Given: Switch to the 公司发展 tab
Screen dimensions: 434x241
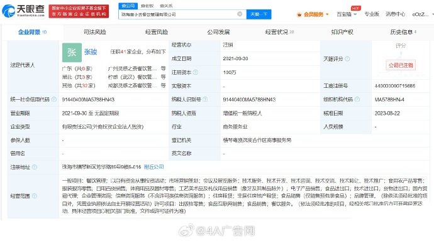Looking at the screenshot, I should [218, 32].
